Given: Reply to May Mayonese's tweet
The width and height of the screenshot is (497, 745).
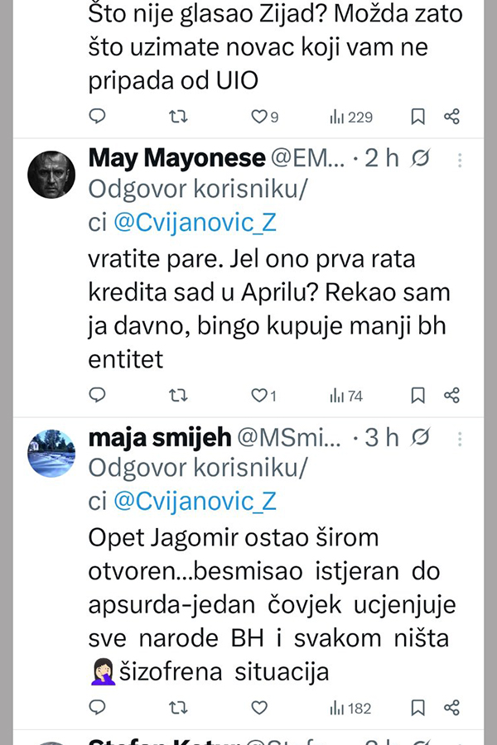Looking at the screenshot, I should click(x=98, y=395).
